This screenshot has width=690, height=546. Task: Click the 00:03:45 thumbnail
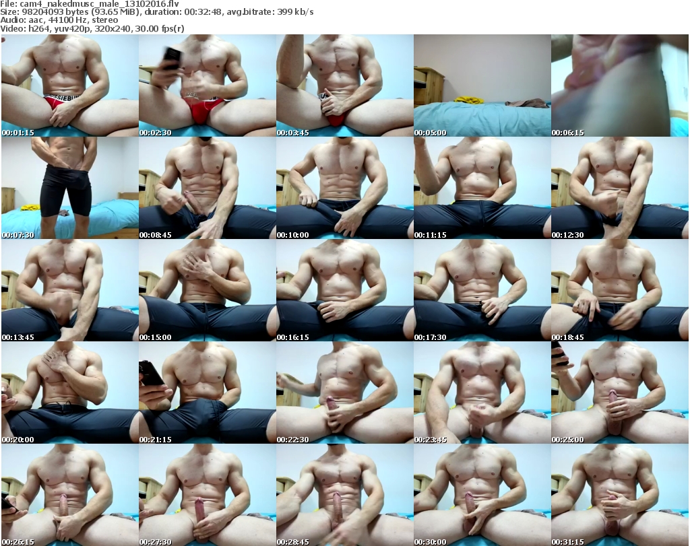(x=344, y=86)
